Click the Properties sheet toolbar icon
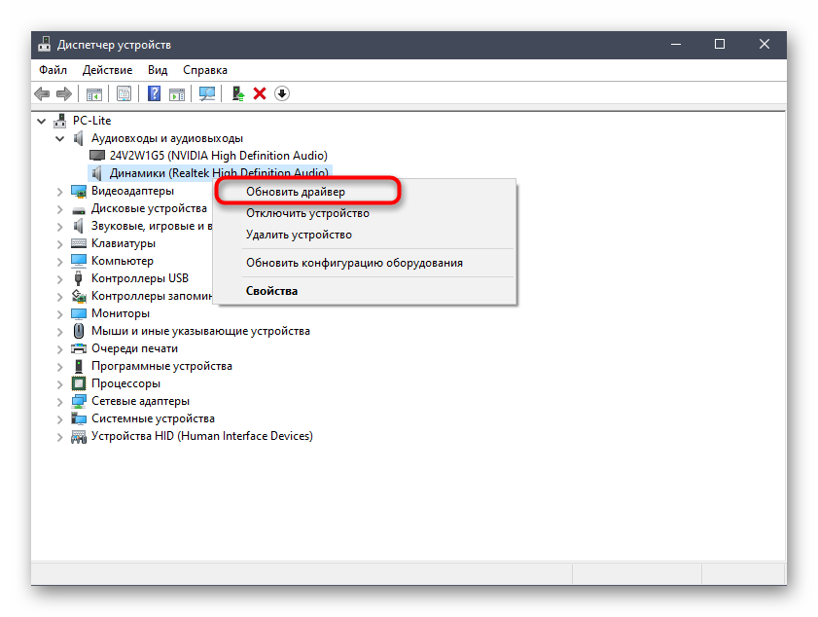This screenshot has width=818, height=617. point(124,93)
